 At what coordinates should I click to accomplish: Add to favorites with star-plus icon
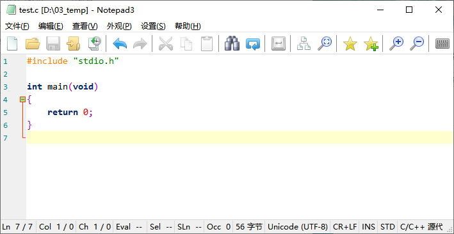[x=371, y=43]
